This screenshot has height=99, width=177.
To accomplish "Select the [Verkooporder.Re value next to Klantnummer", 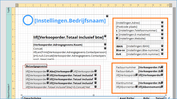I will pos(151,83).
